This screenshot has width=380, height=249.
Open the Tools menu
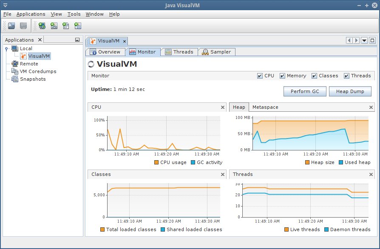pos(74,14)
